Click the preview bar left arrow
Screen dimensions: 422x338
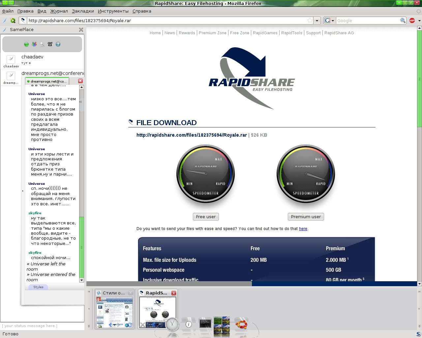click(89, 309)
